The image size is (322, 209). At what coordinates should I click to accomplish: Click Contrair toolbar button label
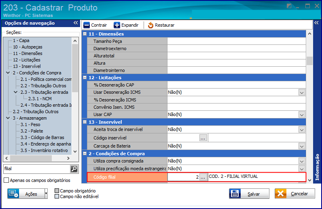click(x=99, y=25)
